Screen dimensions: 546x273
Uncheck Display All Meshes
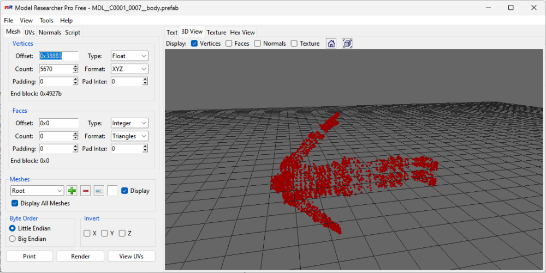[15, 203]
